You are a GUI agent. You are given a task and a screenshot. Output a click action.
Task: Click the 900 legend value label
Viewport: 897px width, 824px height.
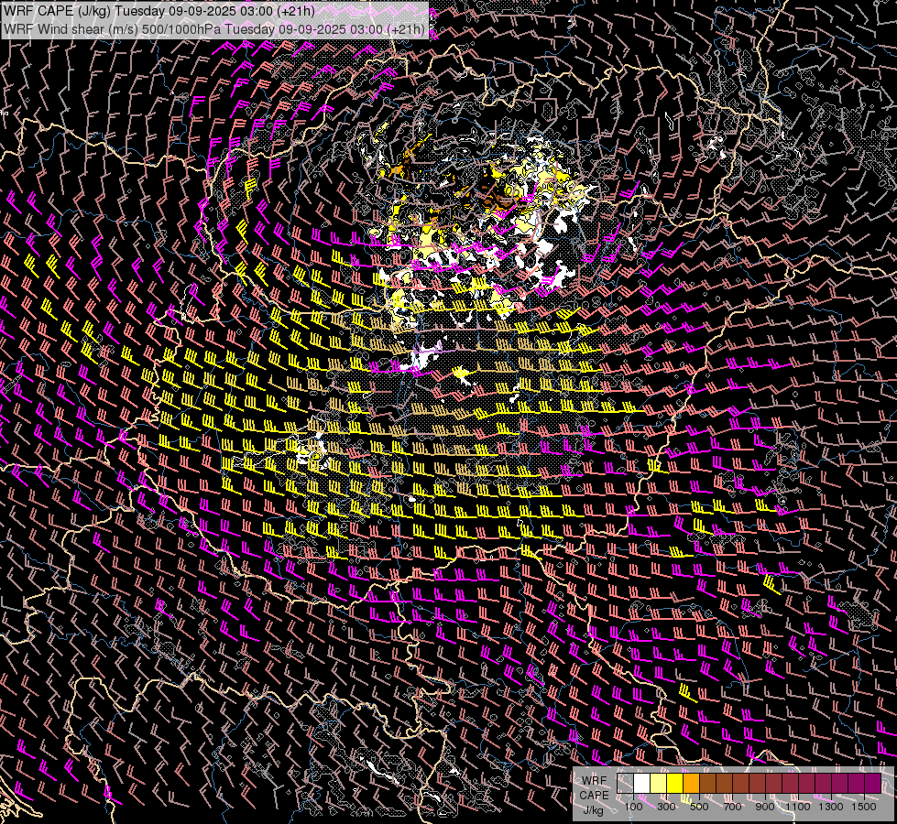click(765, 807)
